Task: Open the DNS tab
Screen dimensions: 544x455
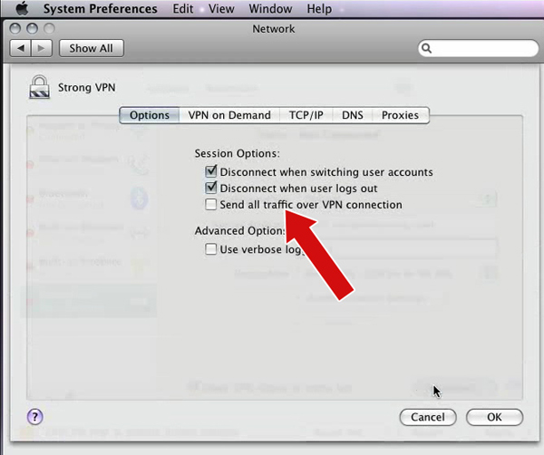Action: point(353,115)
